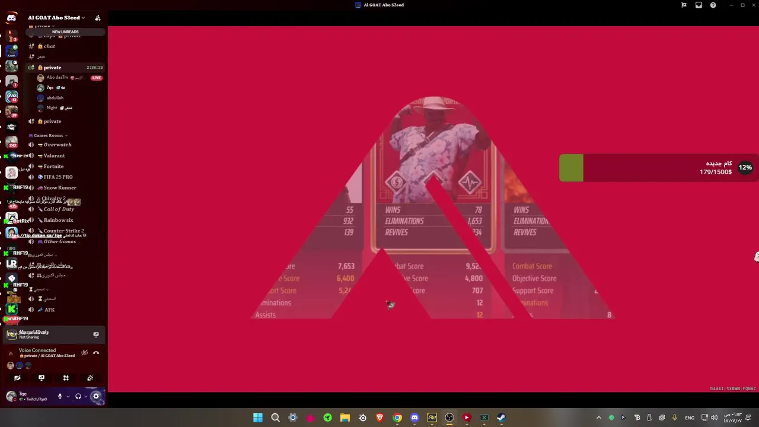Select user 7qe in the voice channel
The height and width of the screenshot is (427, 759).
pyautogui.click(x=69, y=88)
